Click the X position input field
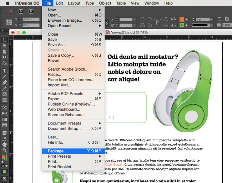Image resolution: width=232 pixels, height=183 pixels. (31, 19)
